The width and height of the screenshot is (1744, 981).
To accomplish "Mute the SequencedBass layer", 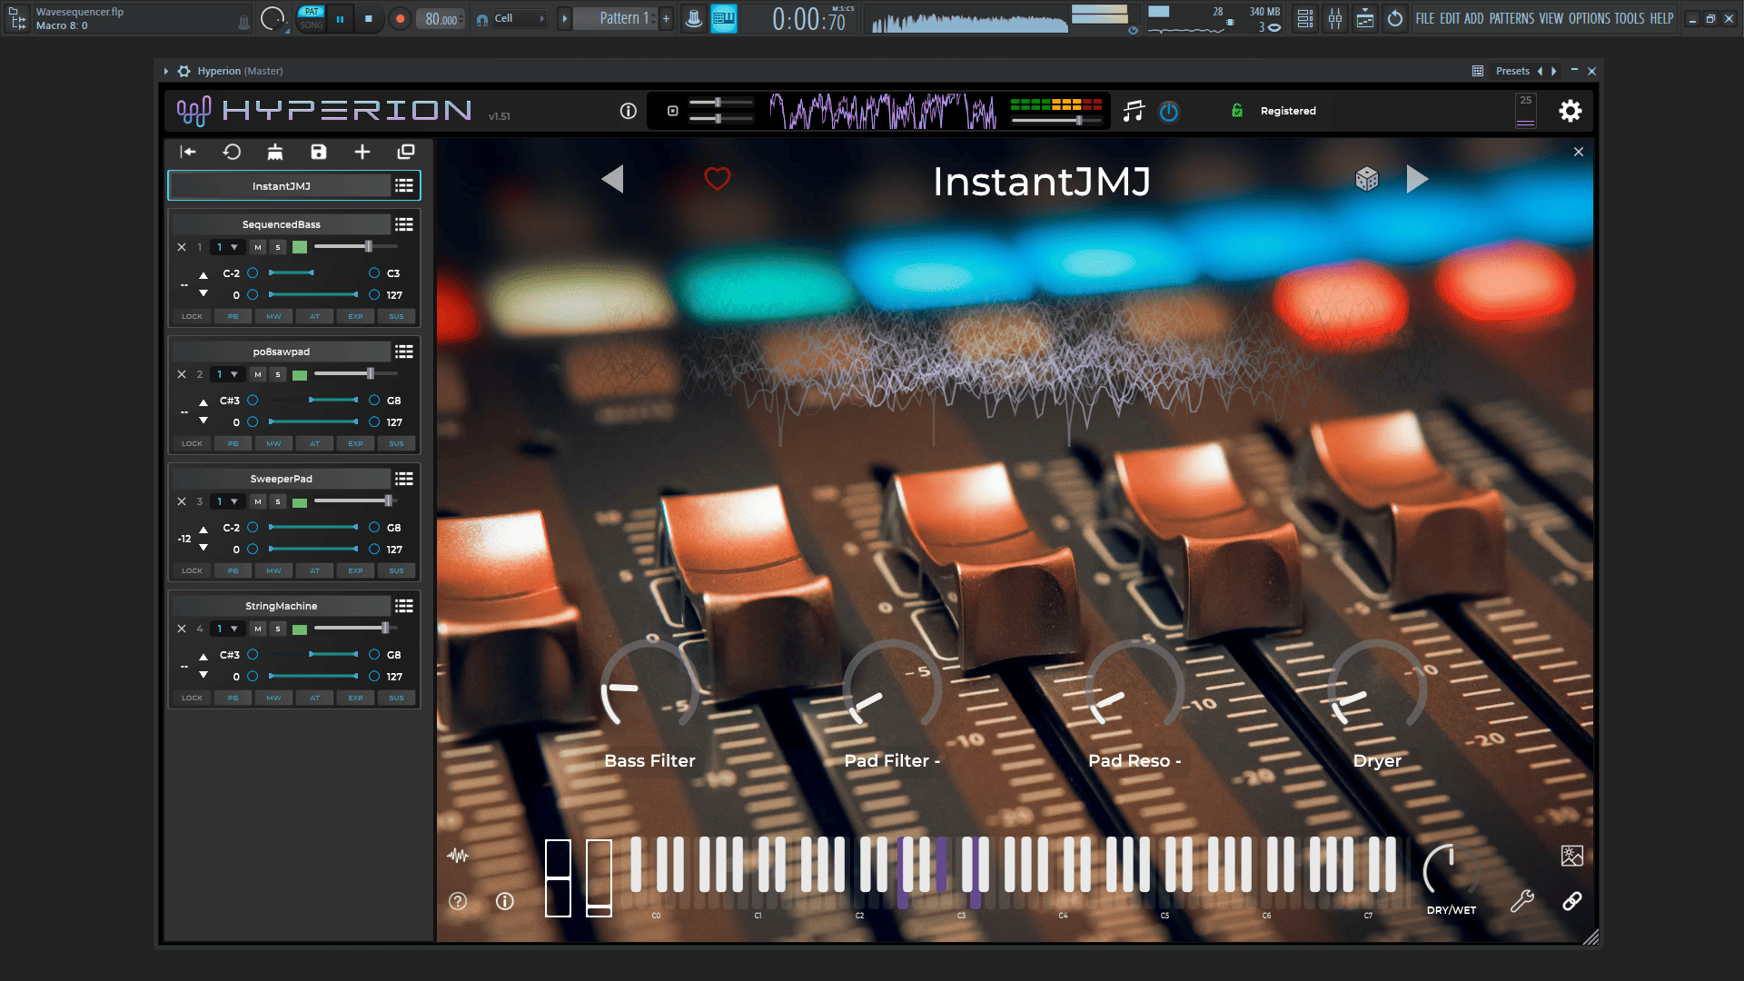I will (258, 247).
